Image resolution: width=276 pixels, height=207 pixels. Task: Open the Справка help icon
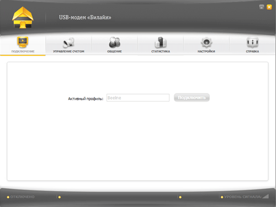point(252,43)
